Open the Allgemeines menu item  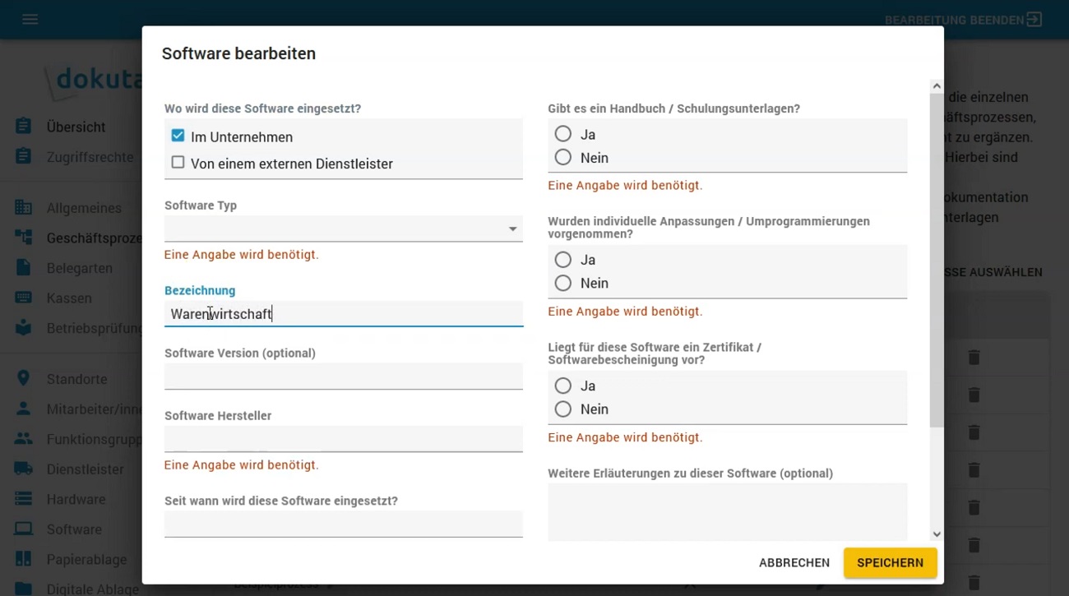[84, 208]
